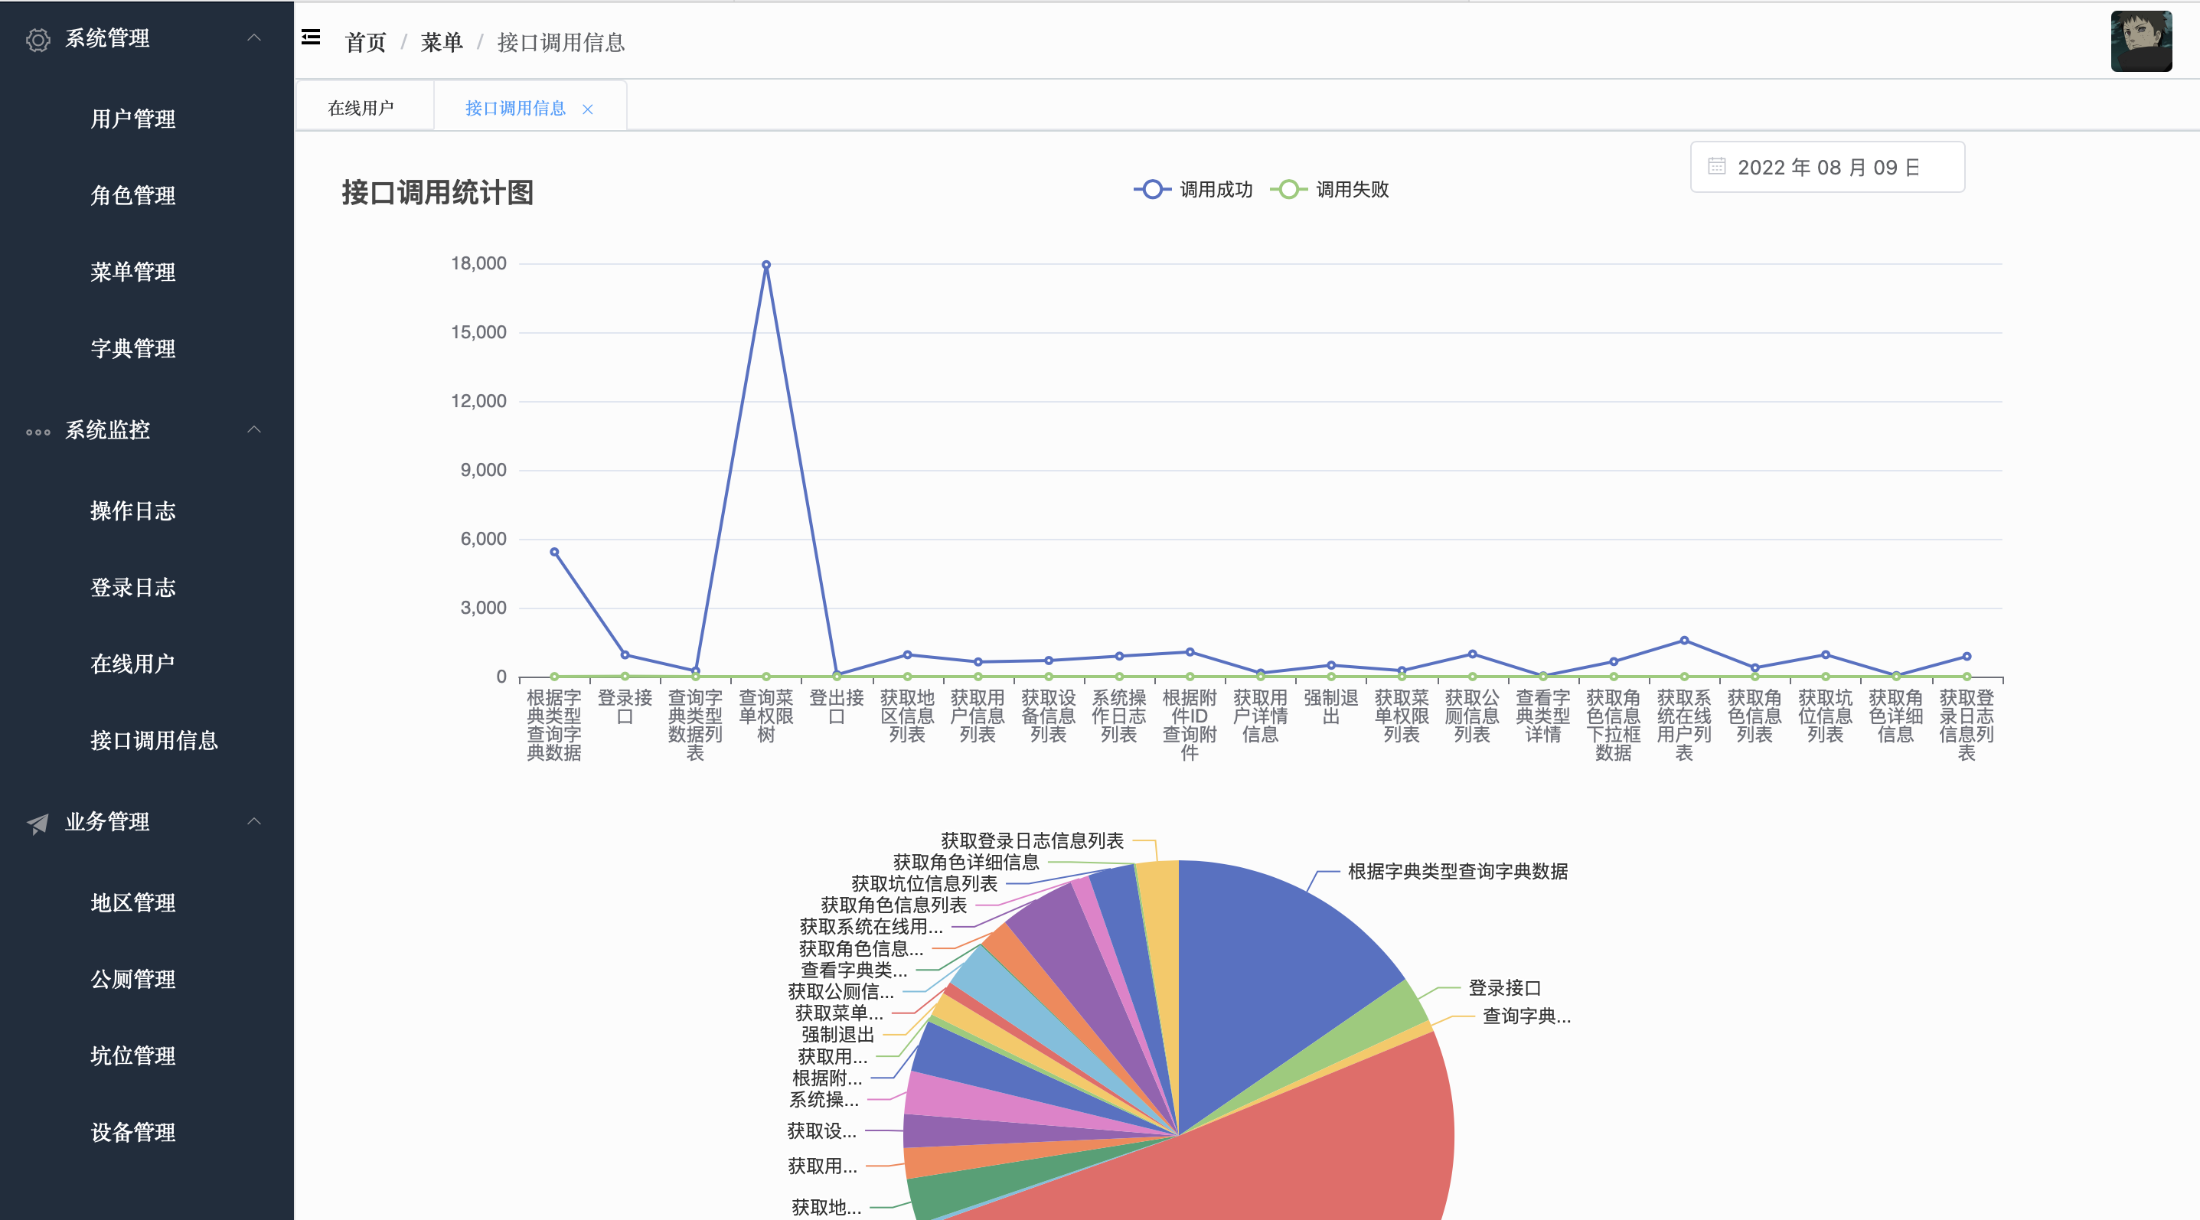
Task: Click the 18,000 y-axis label
Action: click(x=478, y=263)
